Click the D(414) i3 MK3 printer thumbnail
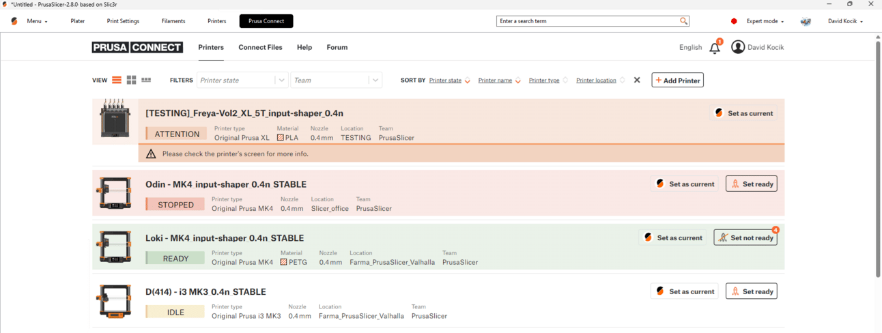Screen dimensions: 882x333 point(113,300)
